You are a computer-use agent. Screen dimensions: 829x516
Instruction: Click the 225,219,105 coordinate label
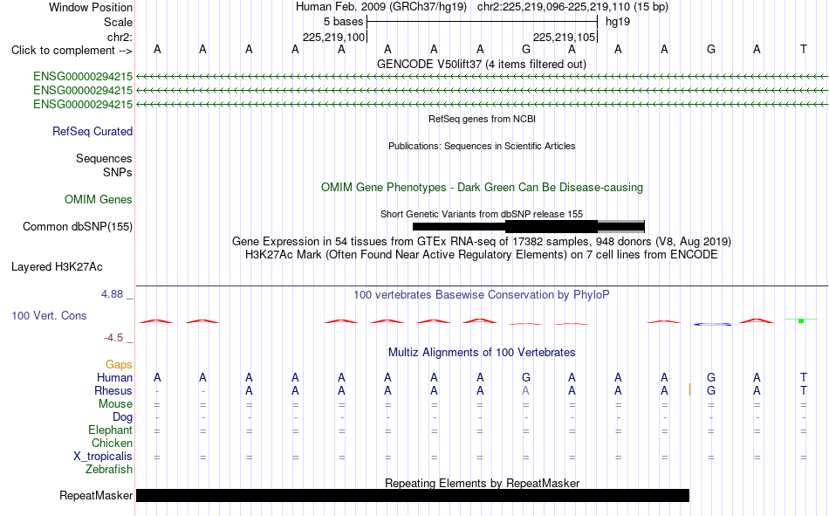tap(564, 37)
